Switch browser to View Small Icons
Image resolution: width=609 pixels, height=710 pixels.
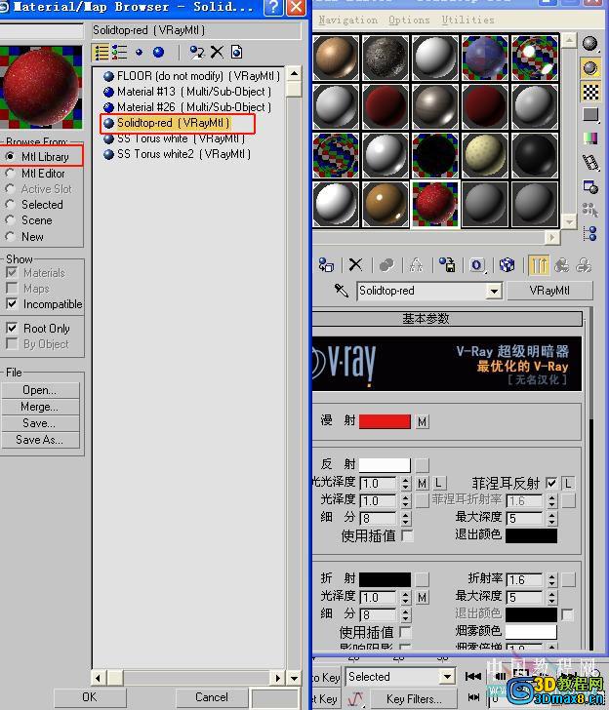[x=140, y=53]
